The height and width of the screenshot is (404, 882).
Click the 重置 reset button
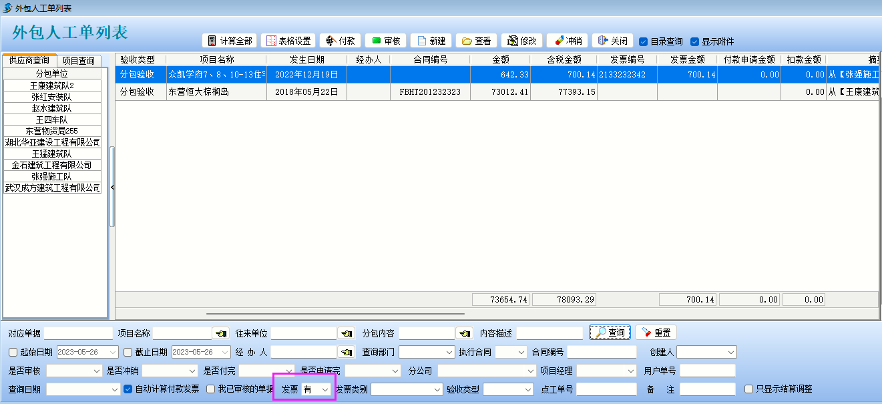pyautogui.click(x=655, y=333)
